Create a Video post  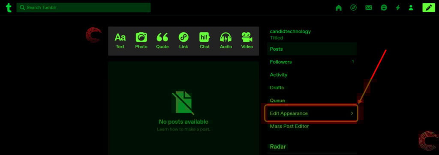pyautogui.click(x=247, y=41)
